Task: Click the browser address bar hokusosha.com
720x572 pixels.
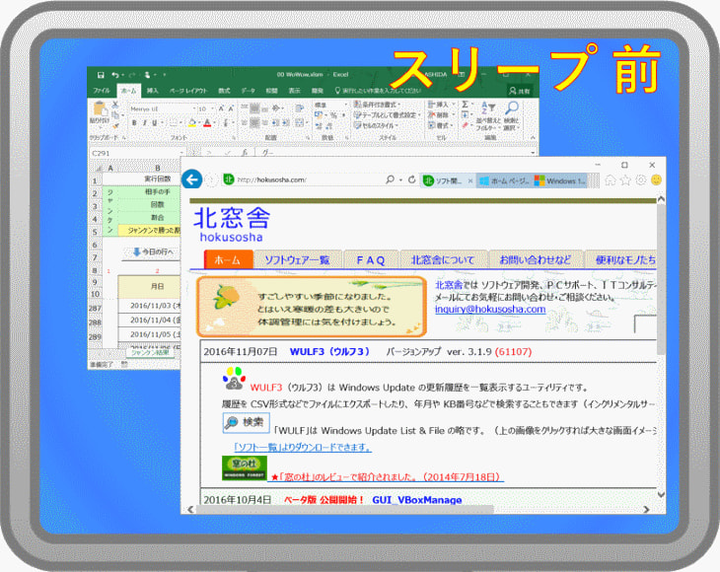Action: (303, 179)
